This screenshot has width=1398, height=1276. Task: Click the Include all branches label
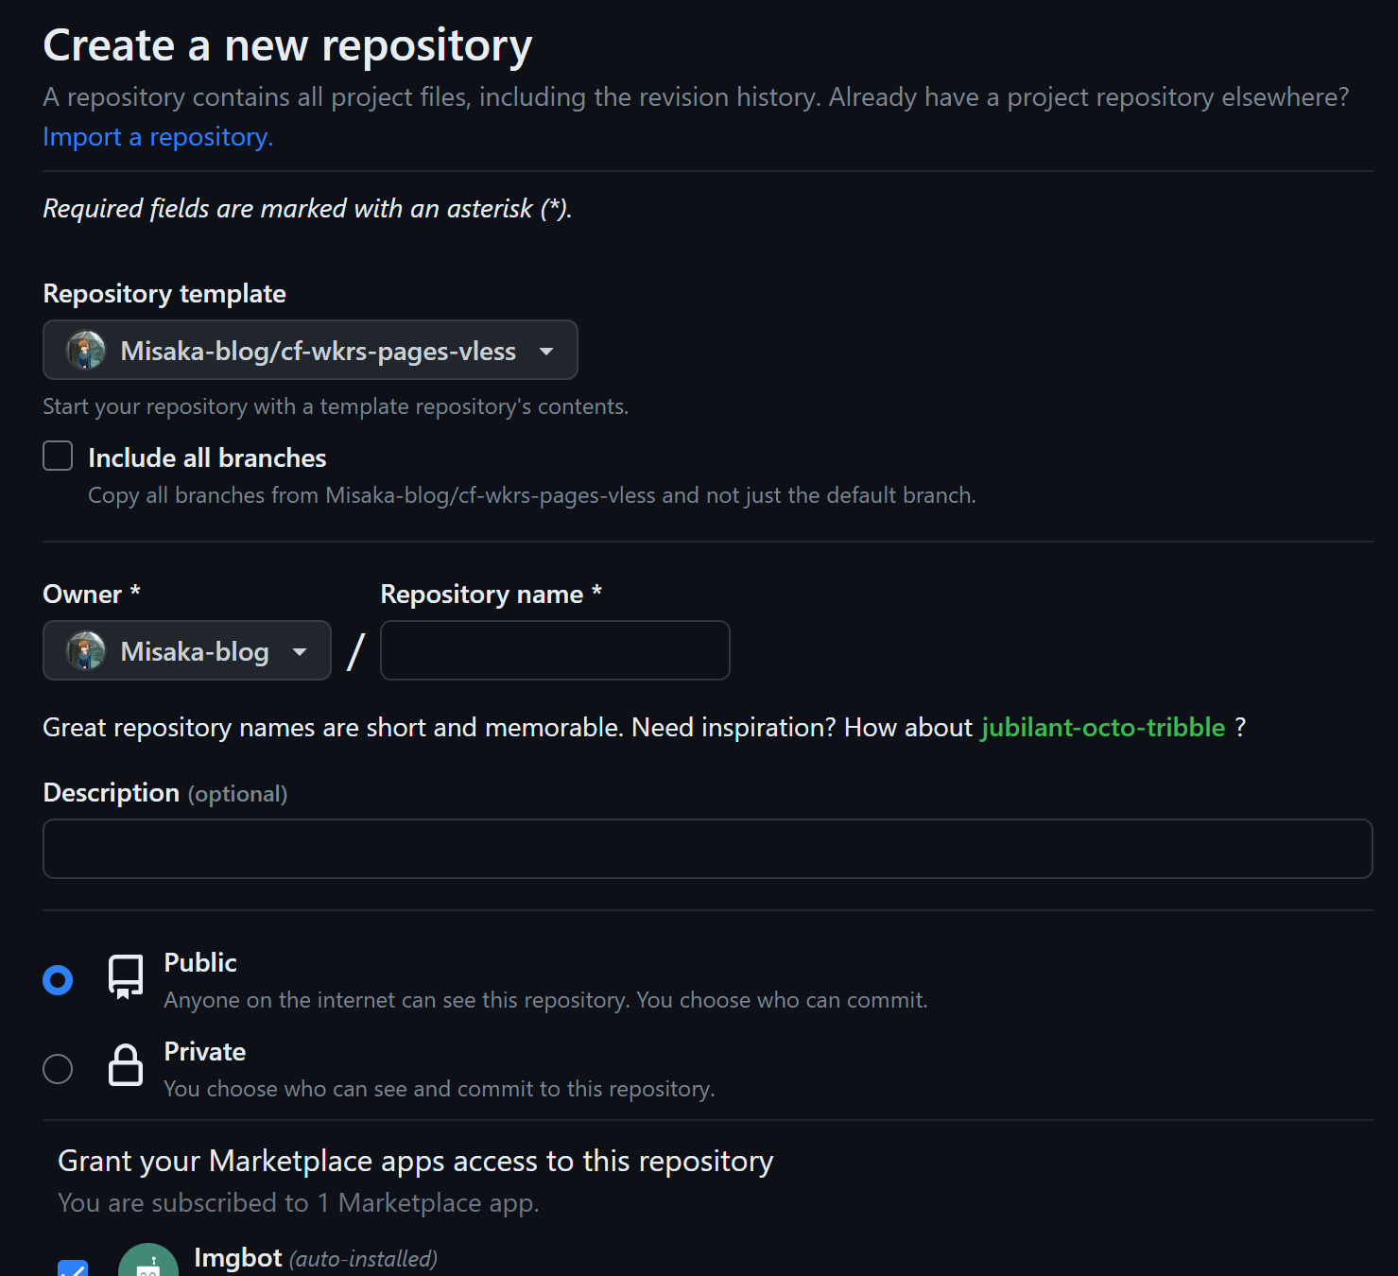point(207,458)
